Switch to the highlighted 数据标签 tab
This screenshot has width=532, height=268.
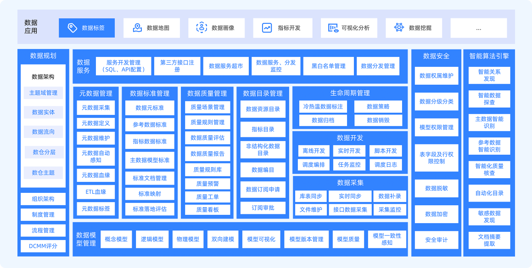87,27
